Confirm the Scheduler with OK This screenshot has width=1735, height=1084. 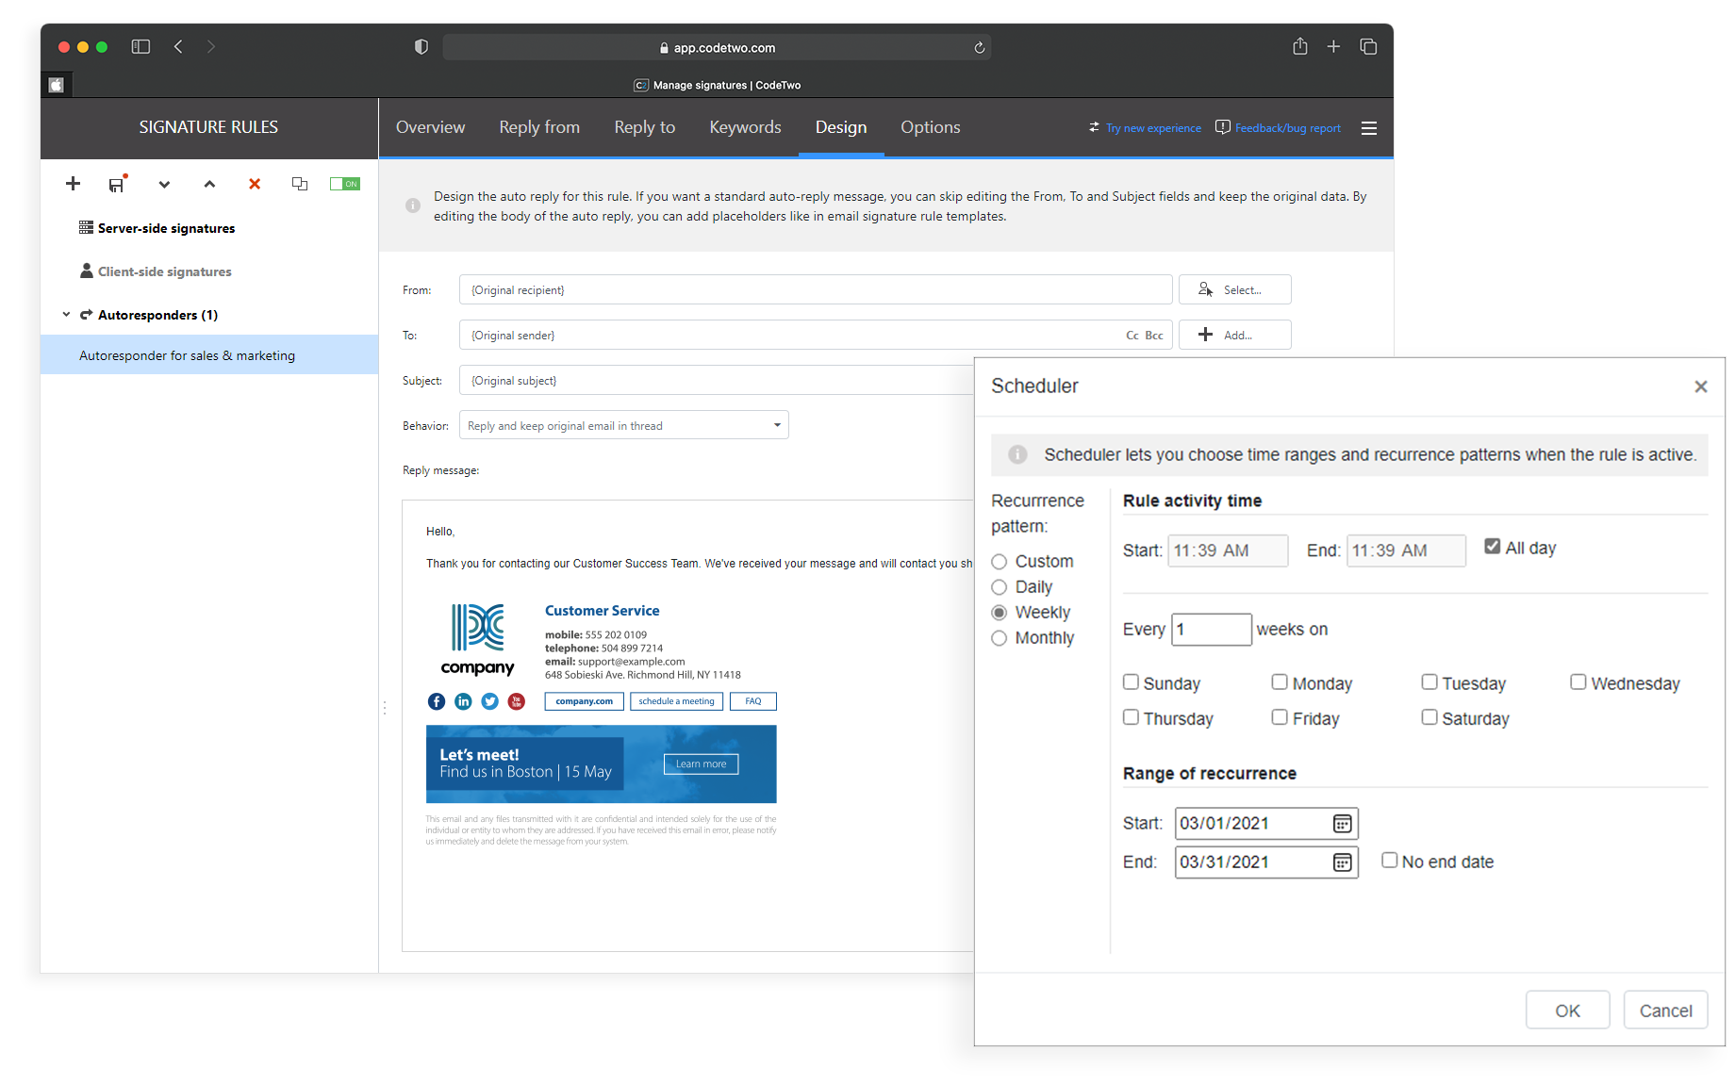tap(1567, 1010)
